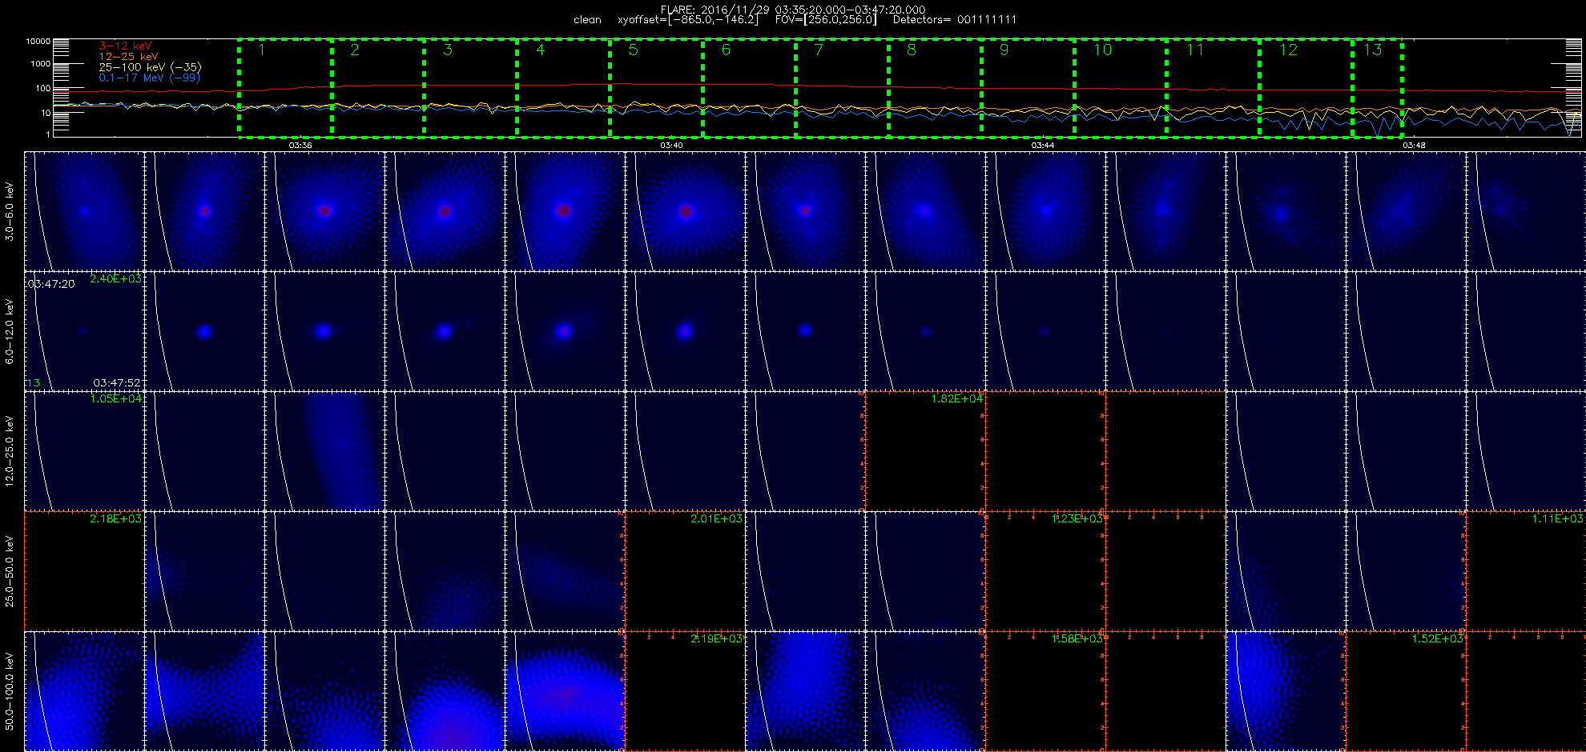Viewport: 1586px width, 752px height.
Task: Open the 50-100 keV image in the fifth column
Action: [565, 691]
